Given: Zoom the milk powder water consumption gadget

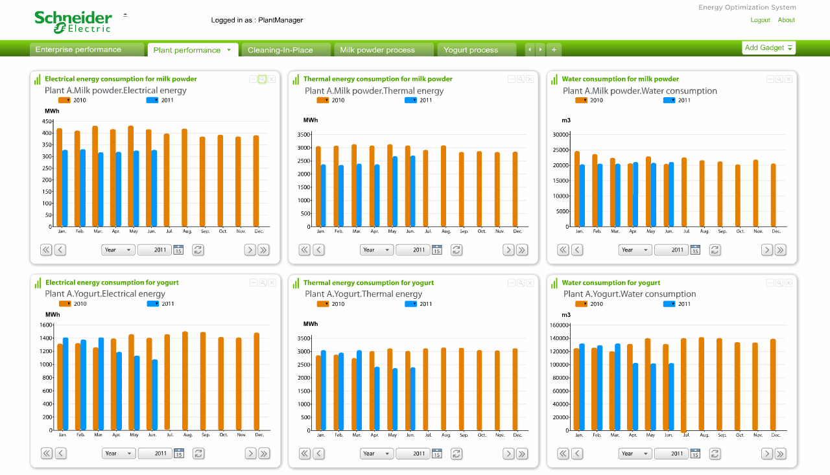Looking at the screenshot, I should point(779,79).
